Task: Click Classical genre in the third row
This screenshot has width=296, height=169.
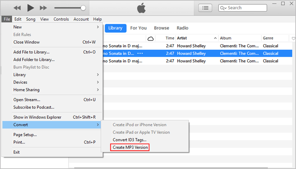Action: (x=271, y=61)
